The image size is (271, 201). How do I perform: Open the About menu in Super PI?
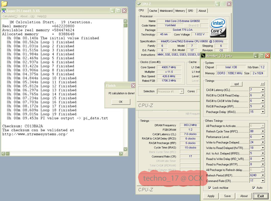(x=27, y=16)
